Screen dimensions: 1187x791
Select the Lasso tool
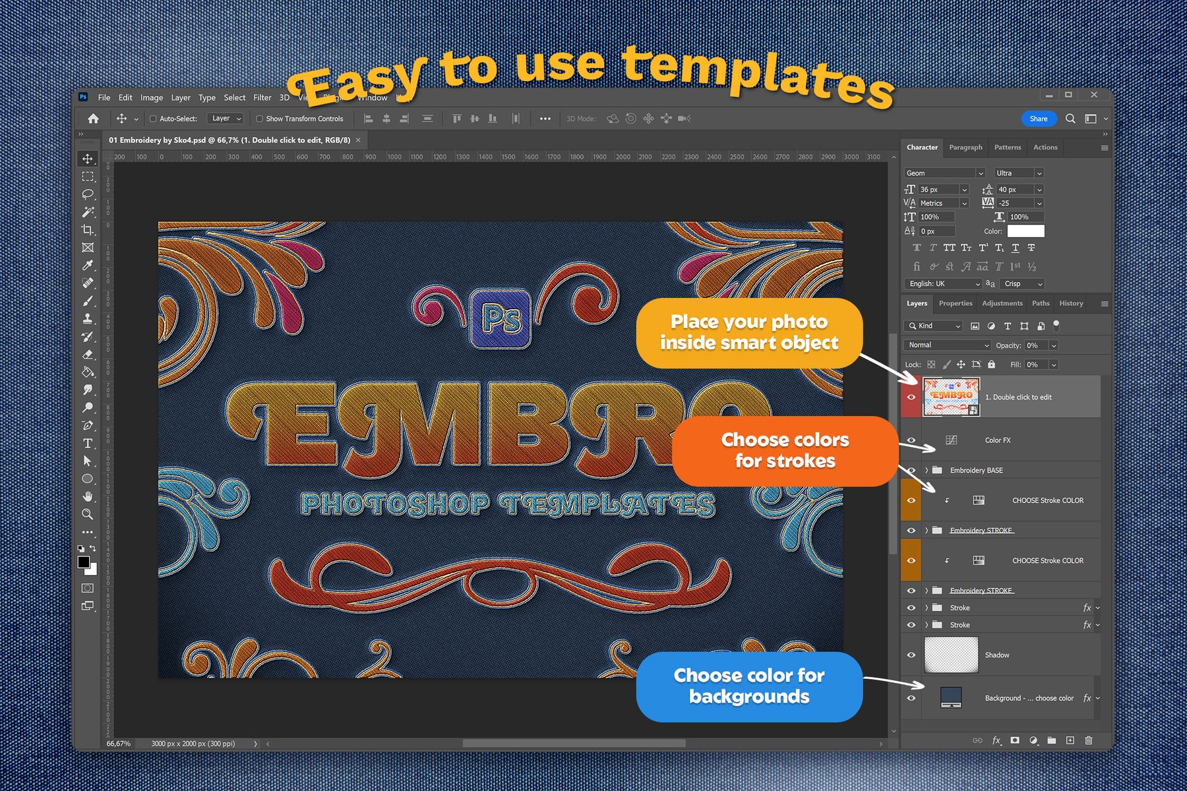pyautogui.click(x=87, y=194)
